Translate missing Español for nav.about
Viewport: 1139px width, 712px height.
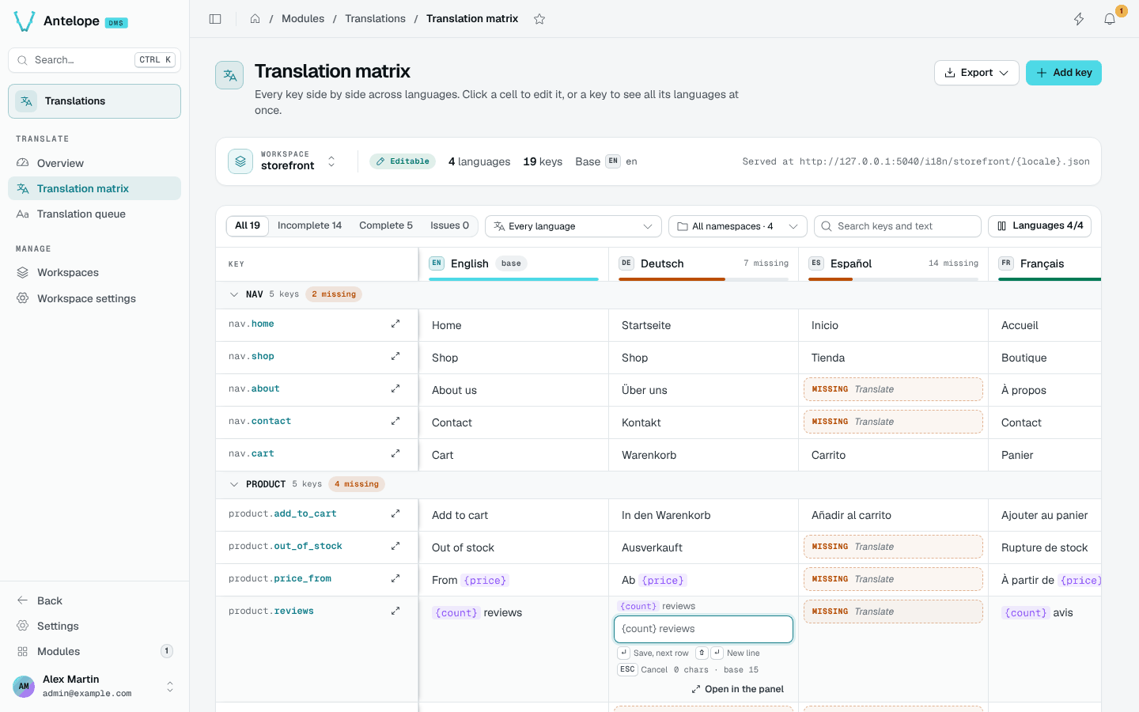[x=893, y=389]
